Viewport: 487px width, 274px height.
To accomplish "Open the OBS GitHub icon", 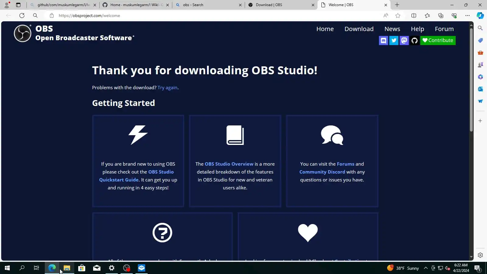I will coord(415,40).
